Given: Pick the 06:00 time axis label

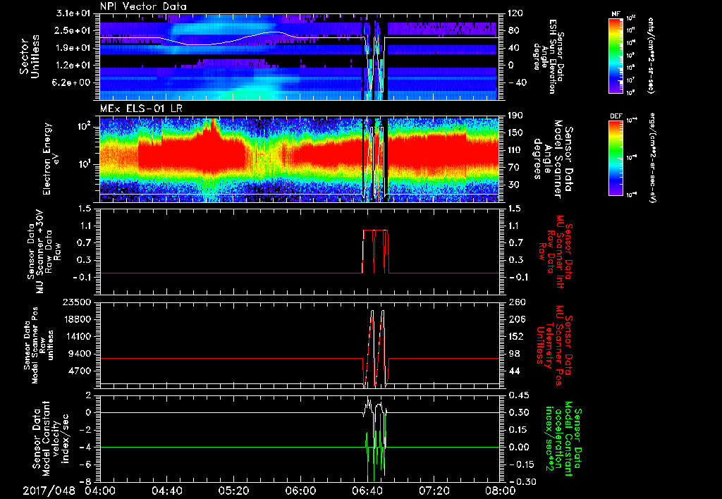Looking at the screenshot, I should pyautogui.click(x=300, y=491).
